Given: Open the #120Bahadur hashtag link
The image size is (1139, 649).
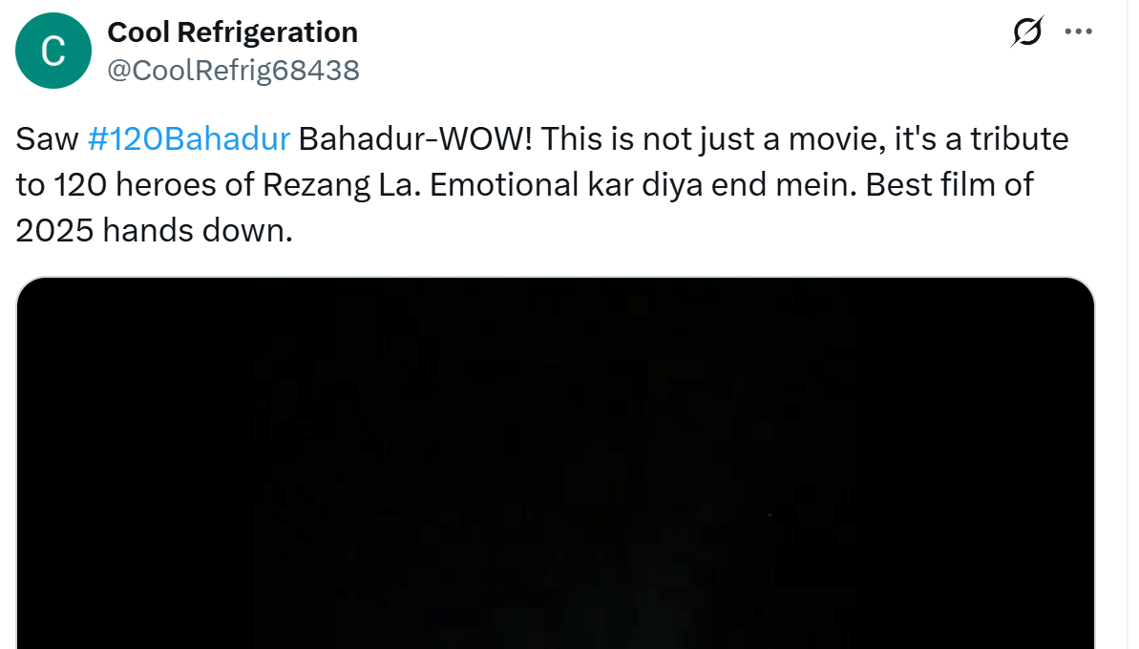Looking at the screenshot, I should [x=189, y=138].
